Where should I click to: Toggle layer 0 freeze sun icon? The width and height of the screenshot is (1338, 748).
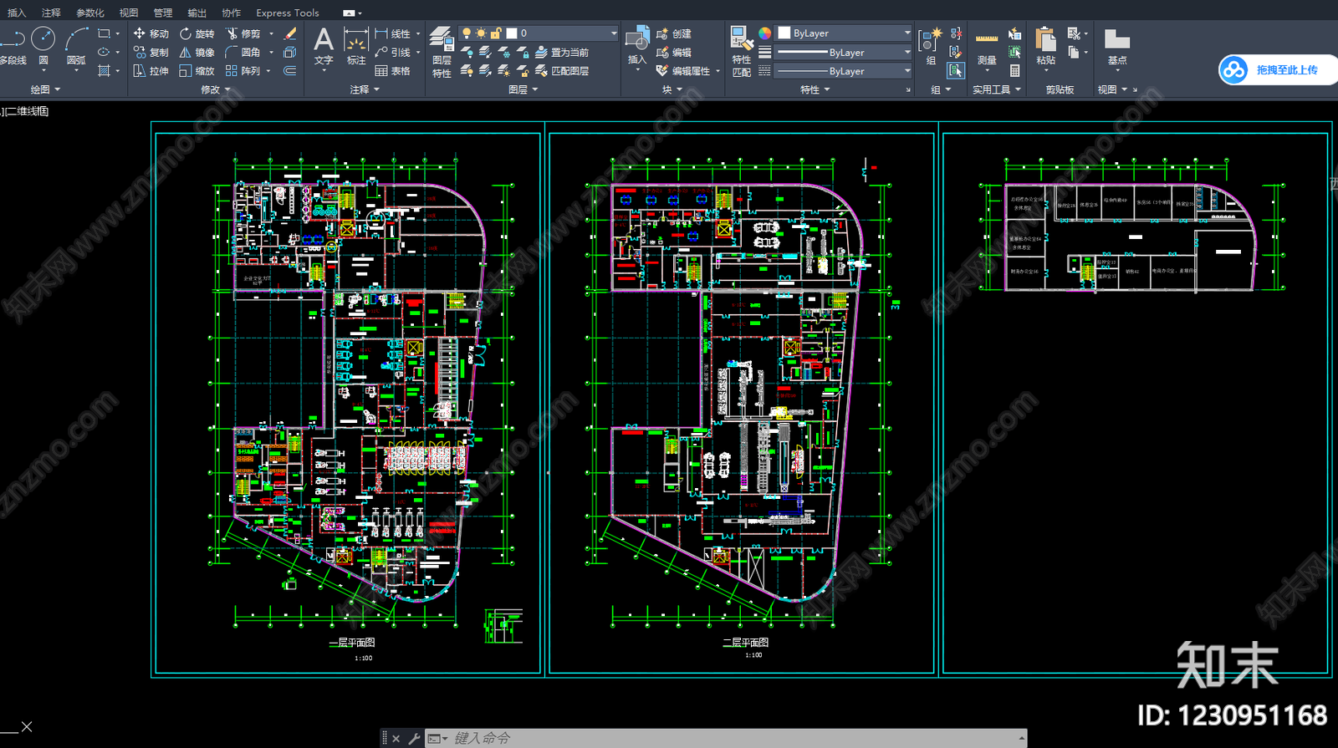pyautogui.click(x=481, y=33)
